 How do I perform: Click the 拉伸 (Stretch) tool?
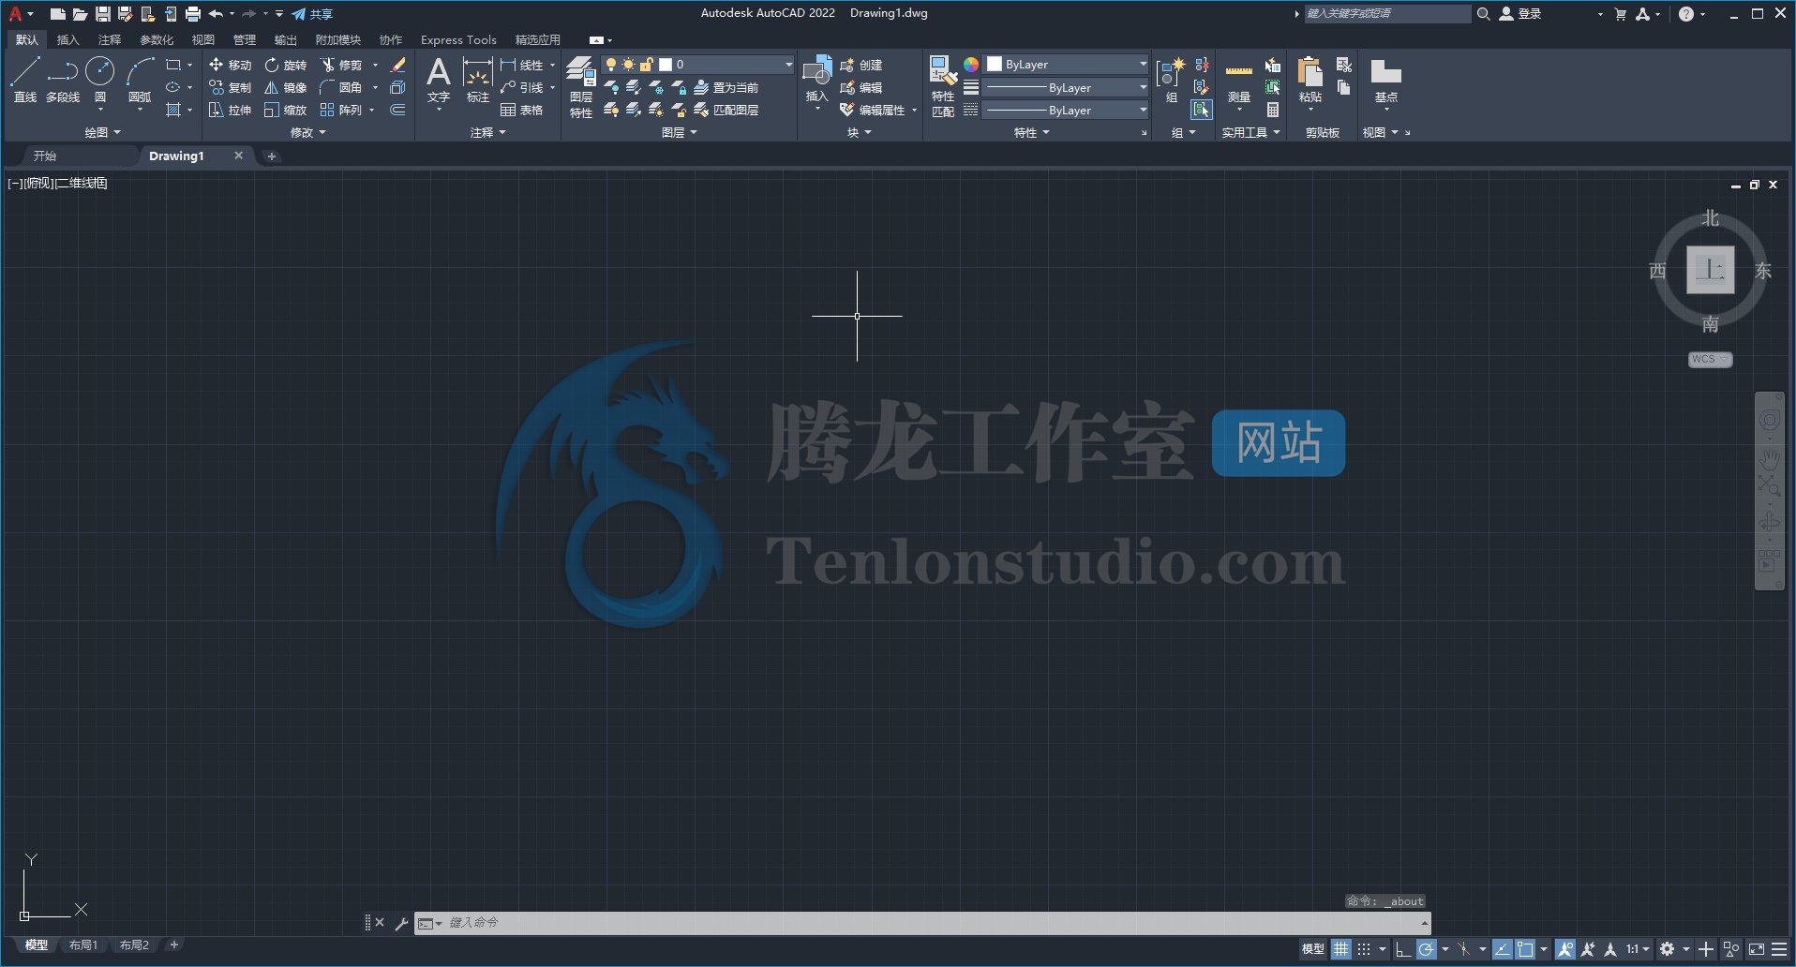click(x=230, y=110)
